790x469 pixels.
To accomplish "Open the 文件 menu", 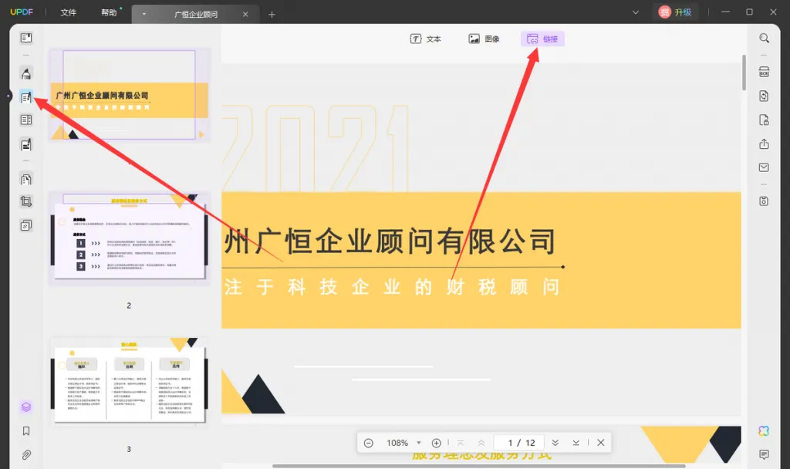I will tap(69, 12).
